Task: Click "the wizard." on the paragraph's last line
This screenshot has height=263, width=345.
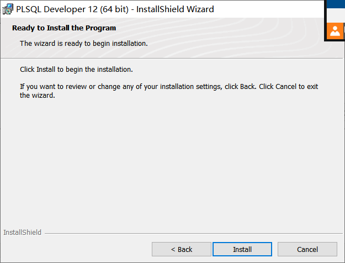Action: (38, 95)
